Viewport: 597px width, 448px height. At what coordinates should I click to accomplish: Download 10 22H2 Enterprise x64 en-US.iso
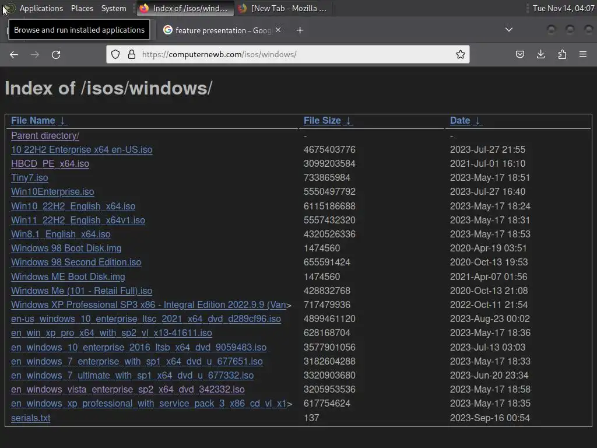point(82,150)
